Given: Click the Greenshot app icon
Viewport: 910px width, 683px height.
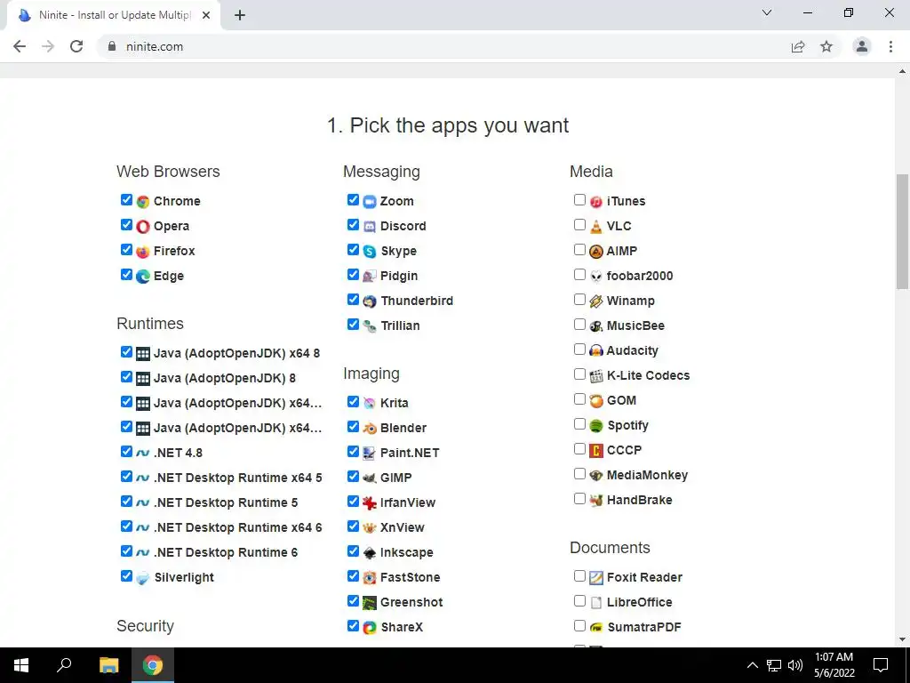Looking at the screenshot, I should click(370, 603).
